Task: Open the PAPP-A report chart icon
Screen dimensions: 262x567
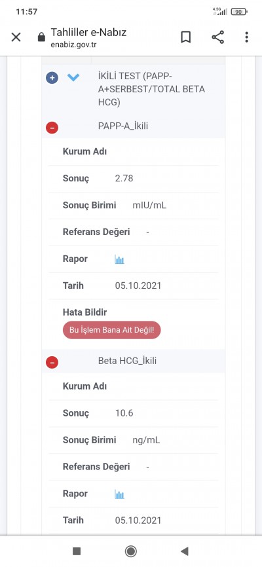Action: (119, 259)
